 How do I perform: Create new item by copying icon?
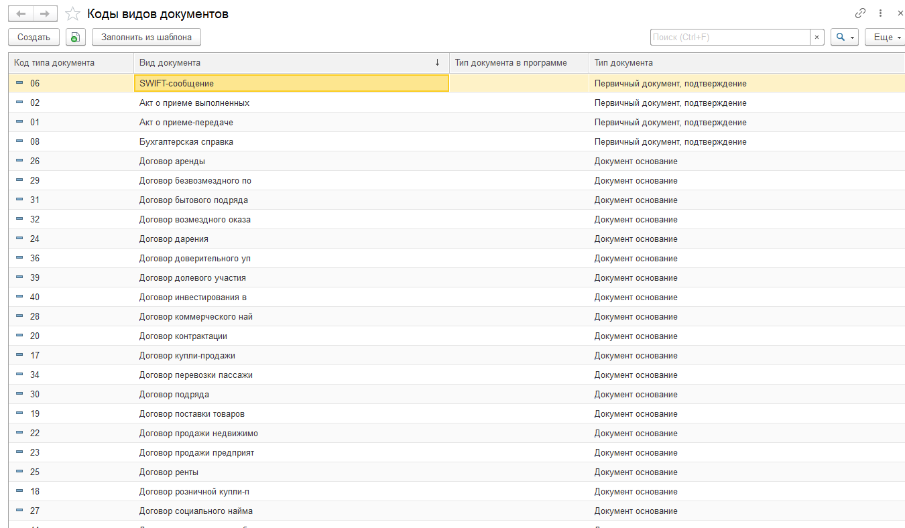[x=75, y=38]
